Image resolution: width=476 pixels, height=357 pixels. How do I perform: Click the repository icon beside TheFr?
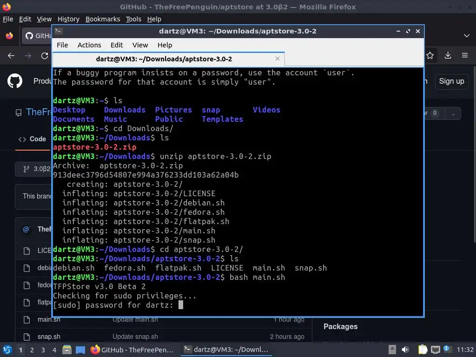[19, 113]
